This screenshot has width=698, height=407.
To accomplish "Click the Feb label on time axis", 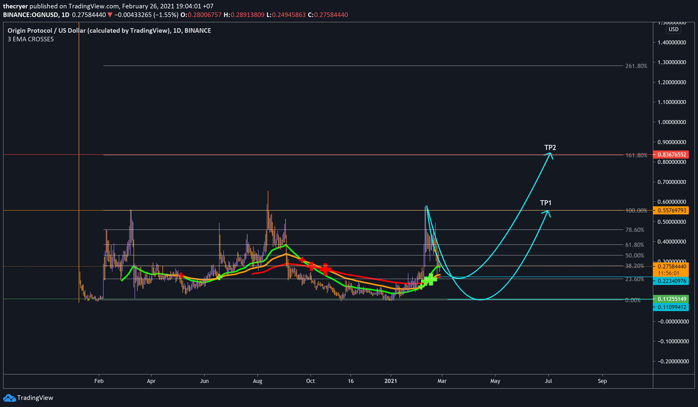I will point(99,381).
